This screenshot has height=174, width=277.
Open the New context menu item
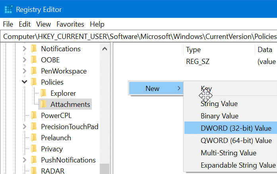(x=156, y=88)
